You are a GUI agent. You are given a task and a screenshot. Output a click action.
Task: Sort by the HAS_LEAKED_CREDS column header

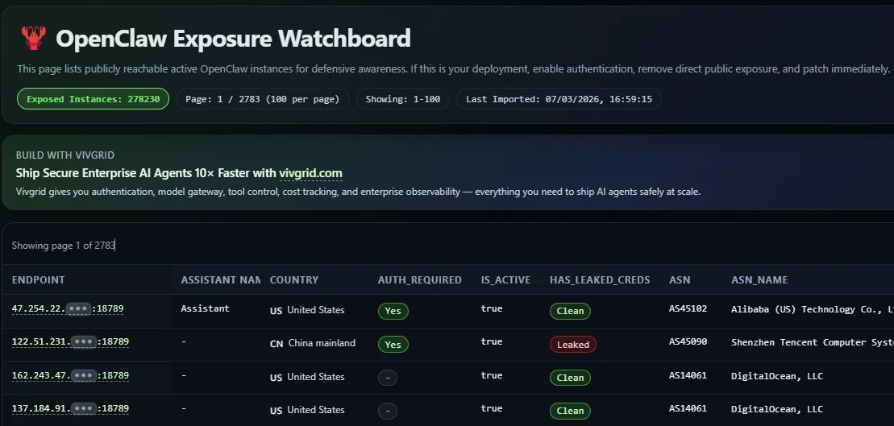pos(600,280)
